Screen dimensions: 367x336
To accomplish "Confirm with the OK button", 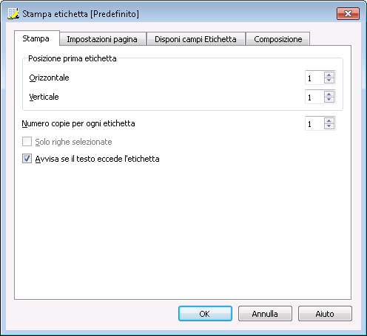I will [x=205, y=314].
